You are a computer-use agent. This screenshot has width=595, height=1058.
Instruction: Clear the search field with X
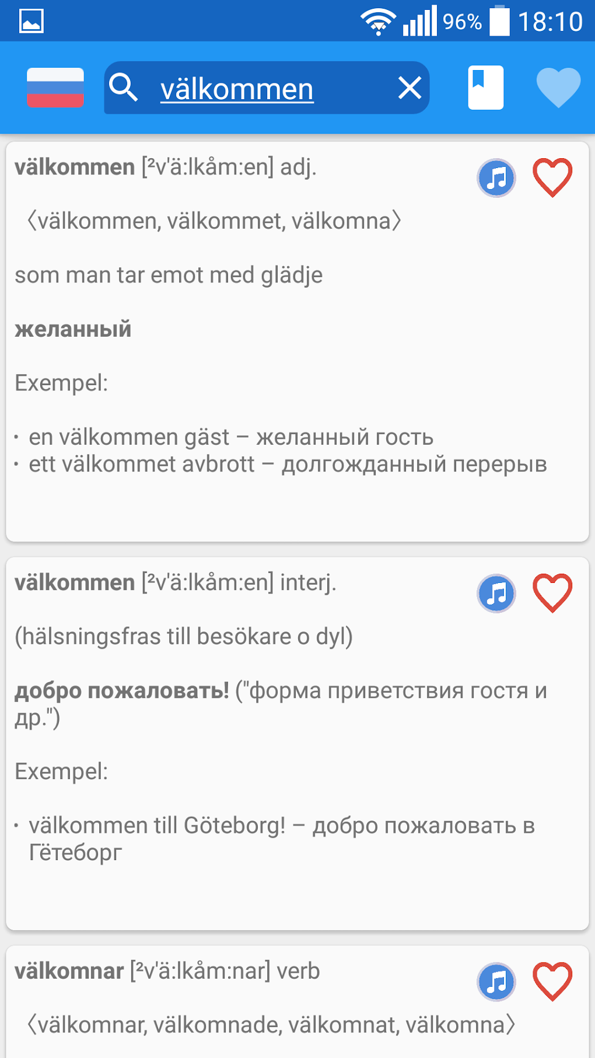(409, 88)
